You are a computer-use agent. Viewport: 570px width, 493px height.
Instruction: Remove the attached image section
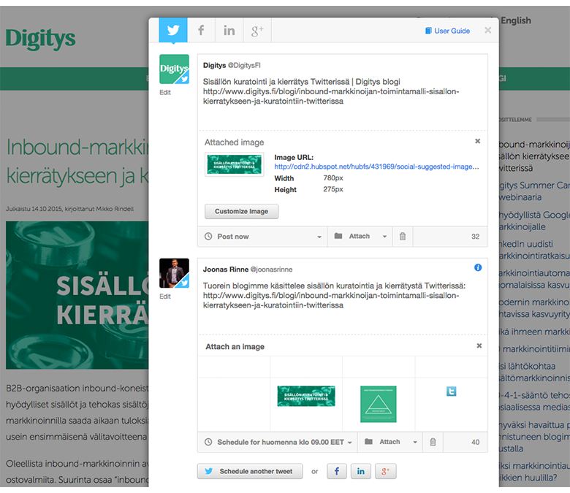point(478,141)
